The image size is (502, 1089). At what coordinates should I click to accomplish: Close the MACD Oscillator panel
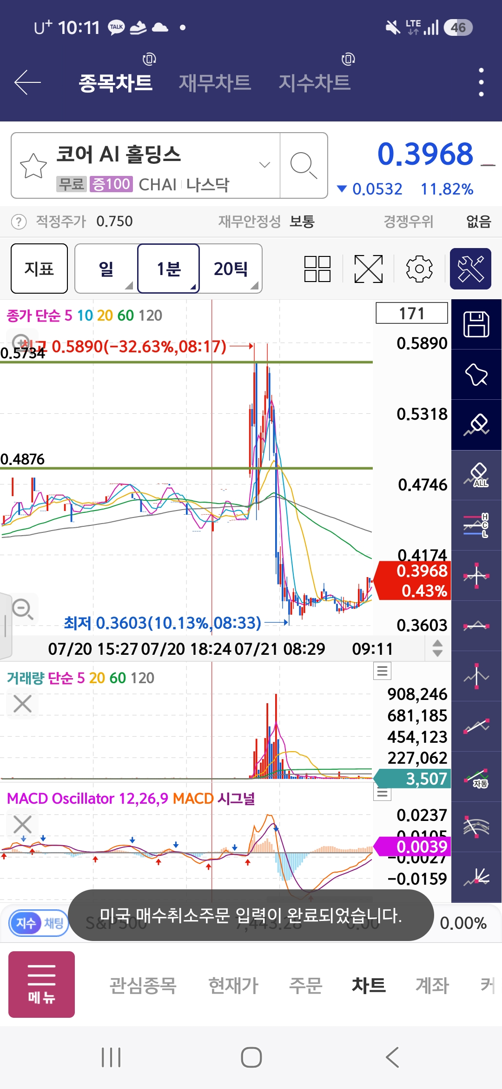[x=22, y=824]
